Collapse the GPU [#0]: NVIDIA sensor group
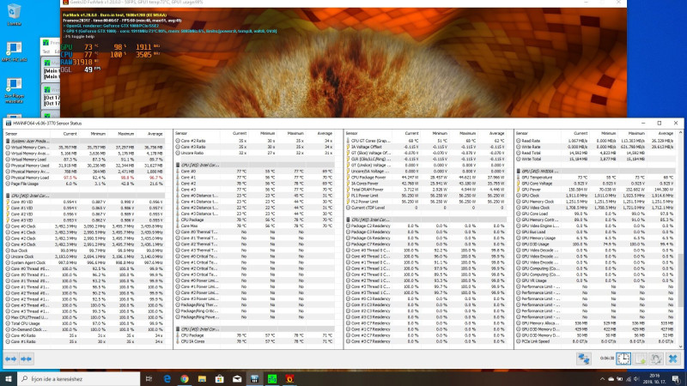 point(596,171)
